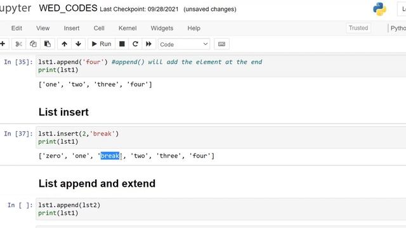Click print(lst1) in the empty-prompt cell
The image size is (406, 228).
click(58, 213)
